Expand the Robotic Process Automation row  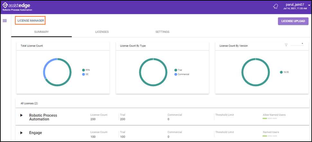pyautogui.click(x=22, y=115)
